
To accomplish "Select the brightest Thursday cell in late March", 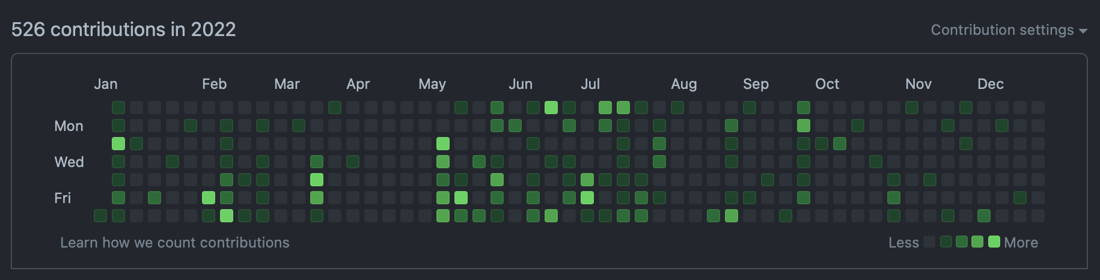I will coord(317,180).
